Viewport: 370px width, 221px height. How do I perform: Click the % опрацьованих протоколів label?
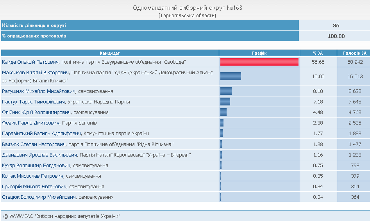[34, 36]
